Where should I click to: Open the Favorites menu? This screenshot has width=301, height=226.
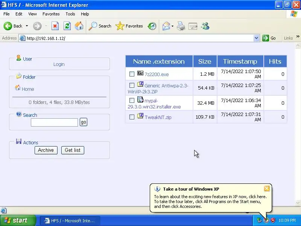click(51, 14)
